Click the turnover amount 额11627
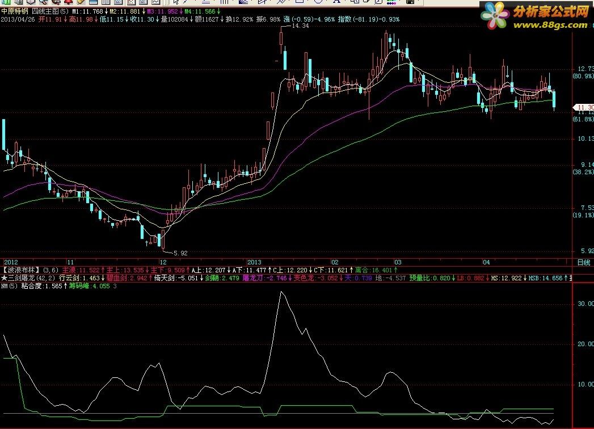 (x=207, y=19)
